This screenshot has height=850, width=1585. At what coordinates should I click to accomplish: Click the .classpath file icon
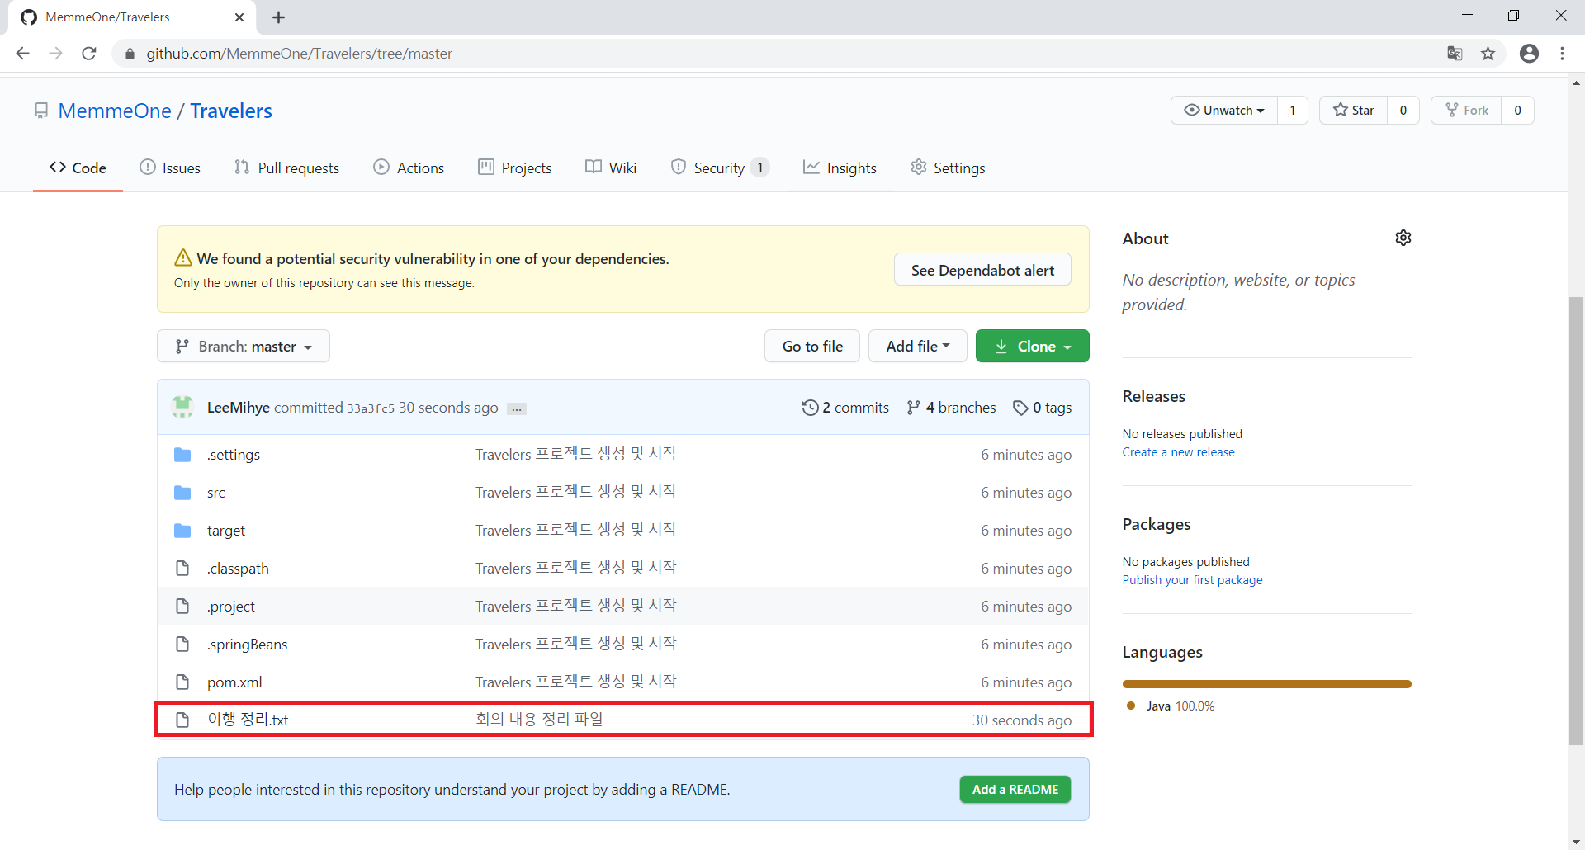point(182,569)
